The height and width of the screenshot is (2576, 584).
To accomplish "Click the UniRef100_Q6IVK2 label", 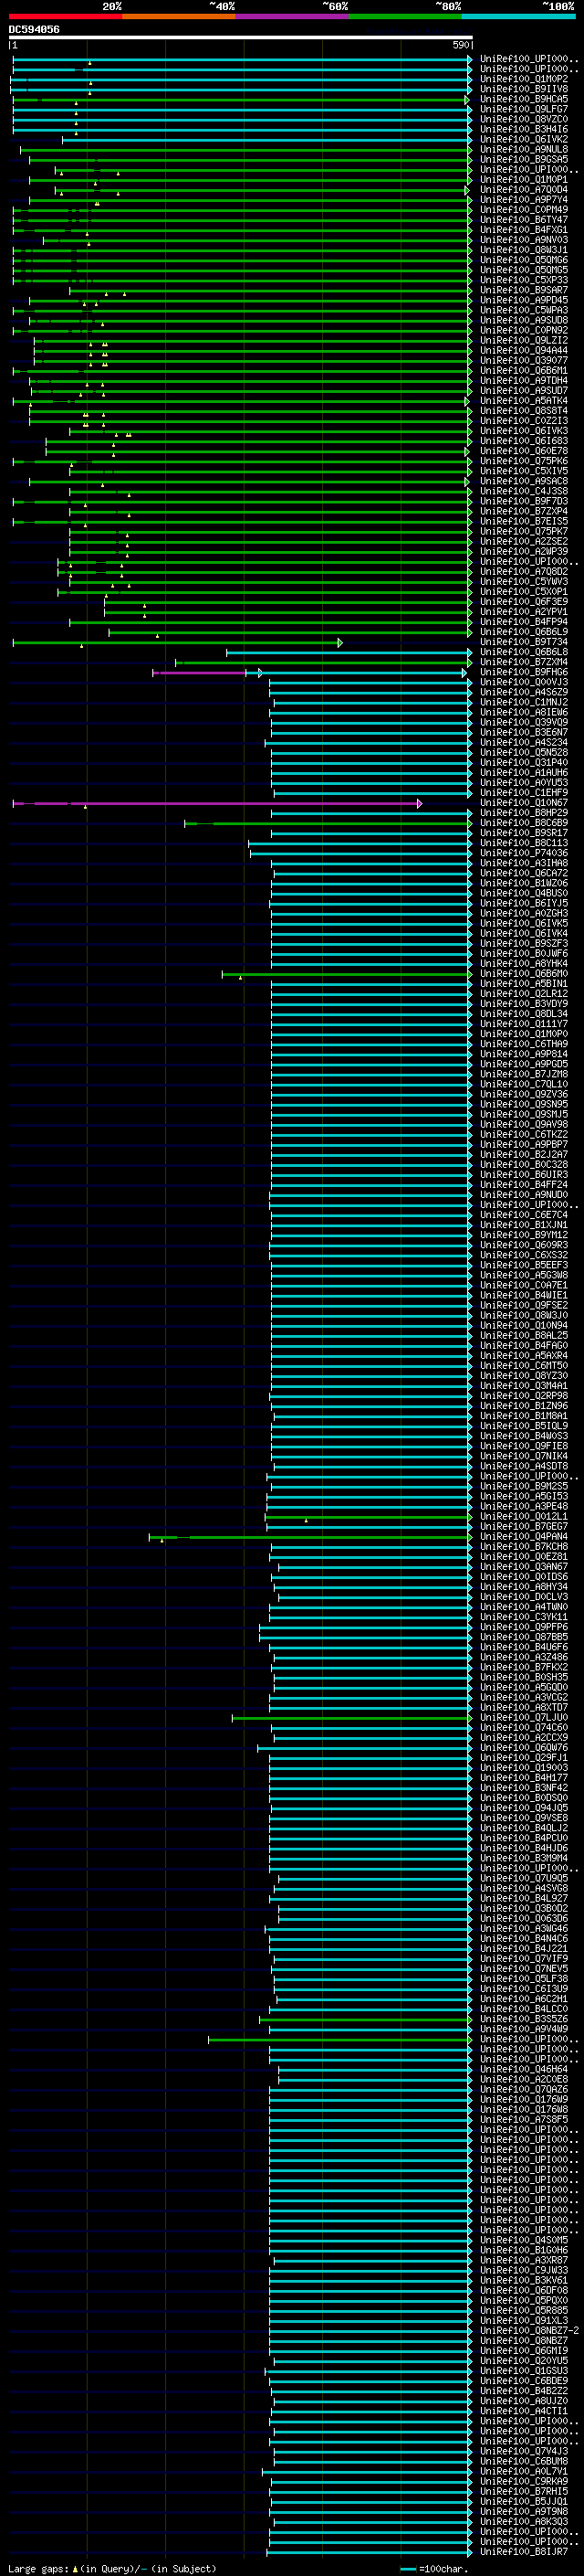I will tap(523, 139).
